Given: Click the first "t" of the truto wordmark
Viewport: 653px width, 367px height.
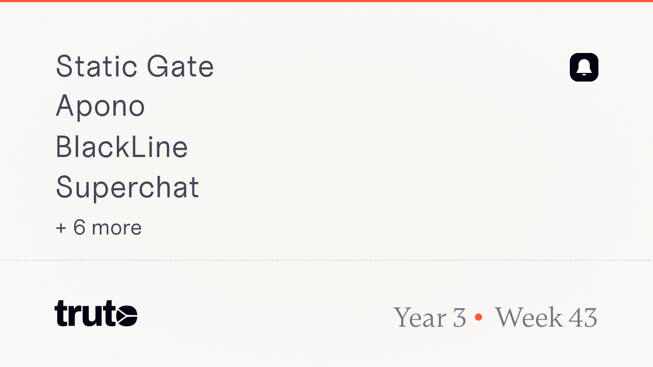Looking at the screenshot, I should click(x=62, y=313).
